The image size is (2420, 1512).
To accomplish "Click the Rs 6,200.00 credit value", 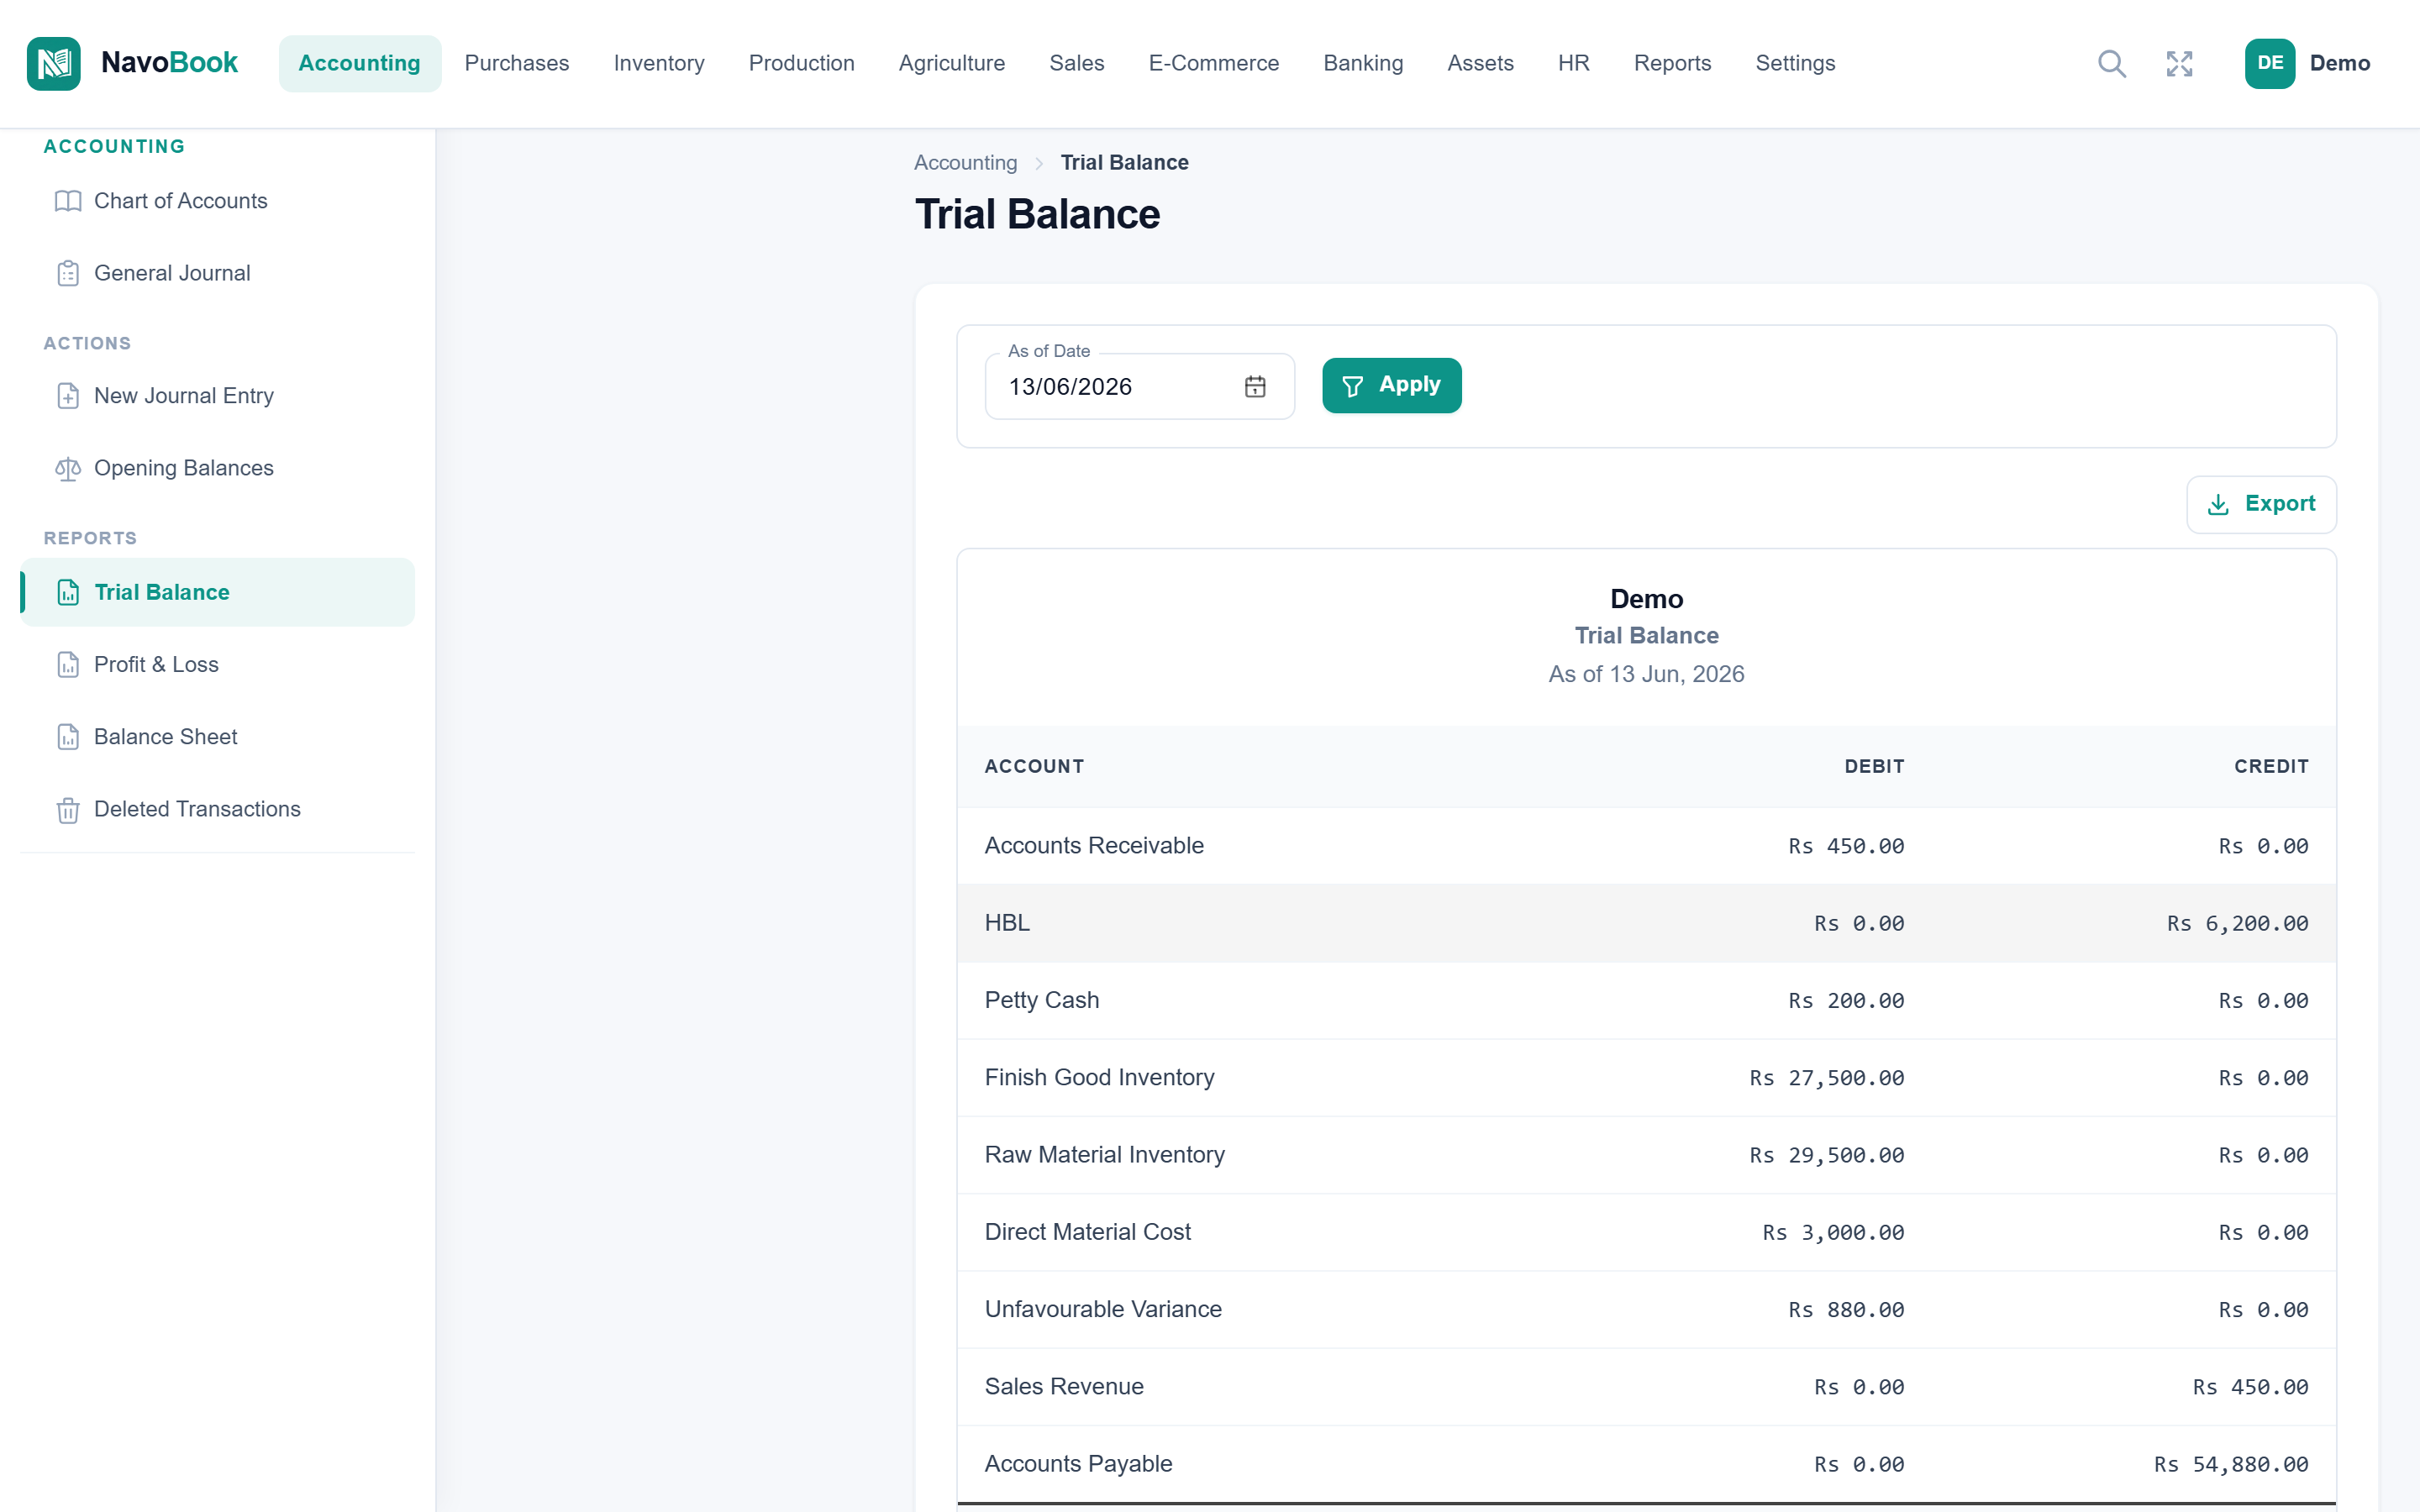I will pos(2237,923).
